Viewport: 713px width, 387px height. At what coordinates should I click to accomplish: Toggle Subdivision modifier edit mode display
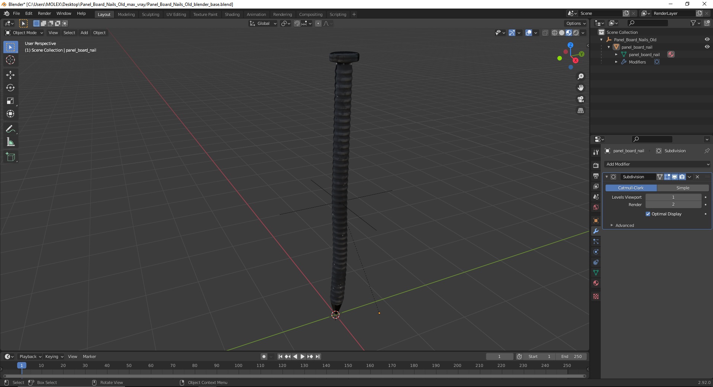tap(667, 177)
